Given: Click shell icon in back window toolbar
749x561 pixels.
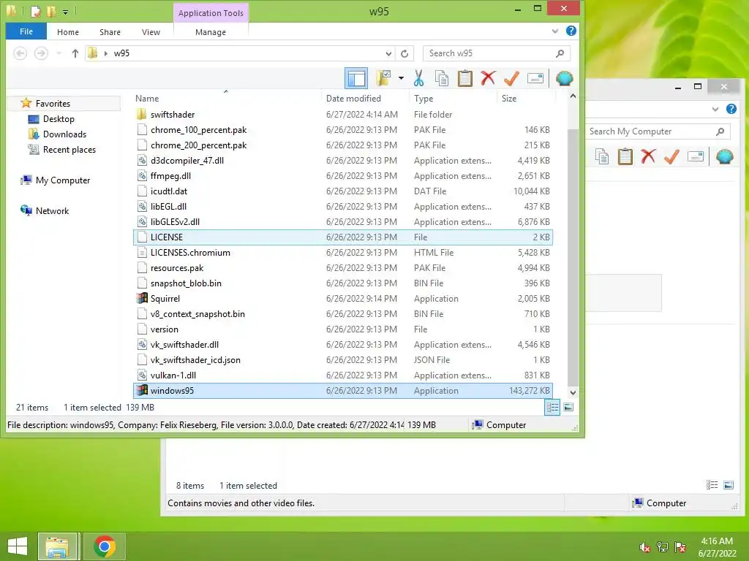Looking at the screenshot, I should pos(725,156).
